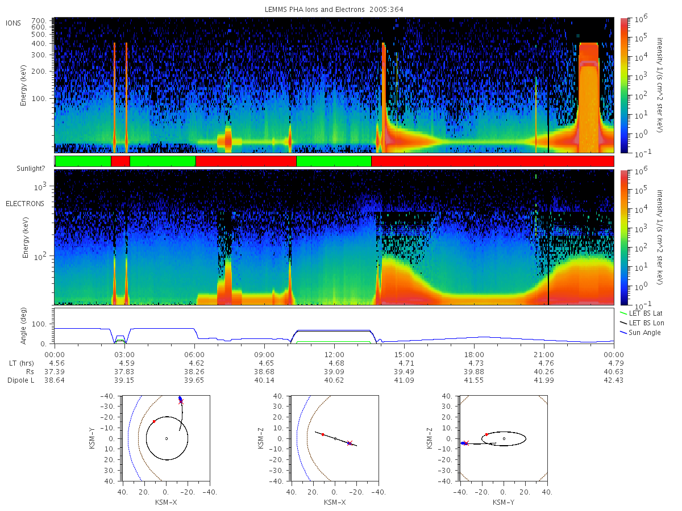Select the Sun Angle legend entry
Image resolution: width=682 pixels, height=511 pixels.
coord(641,332)
